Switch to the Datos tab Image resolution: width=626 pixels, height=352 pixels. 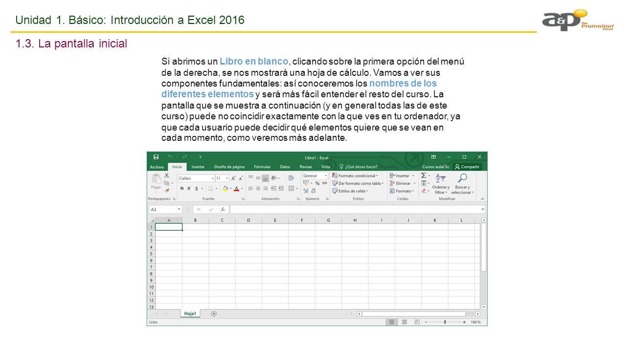285,167
